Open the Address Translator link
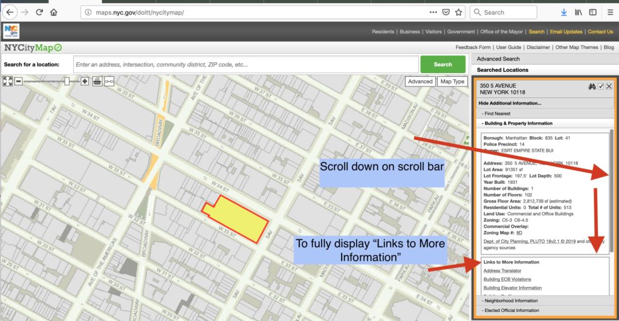Image resolution: width=619 pixels, height=321 pixels. [x=502, y=271]
